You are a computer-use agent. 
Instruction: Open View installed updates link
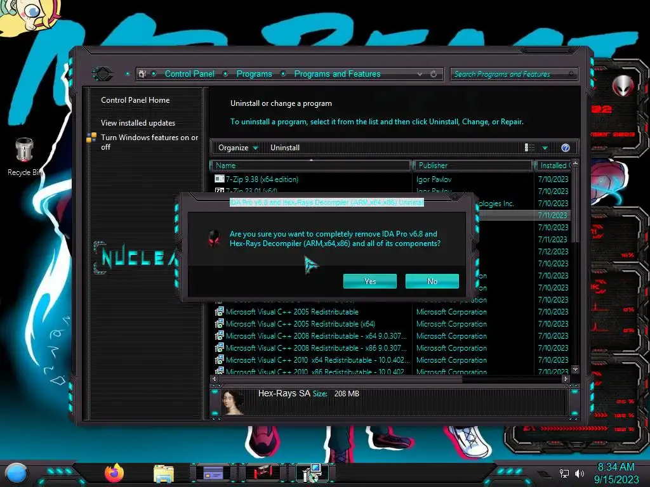click(138, 123)
